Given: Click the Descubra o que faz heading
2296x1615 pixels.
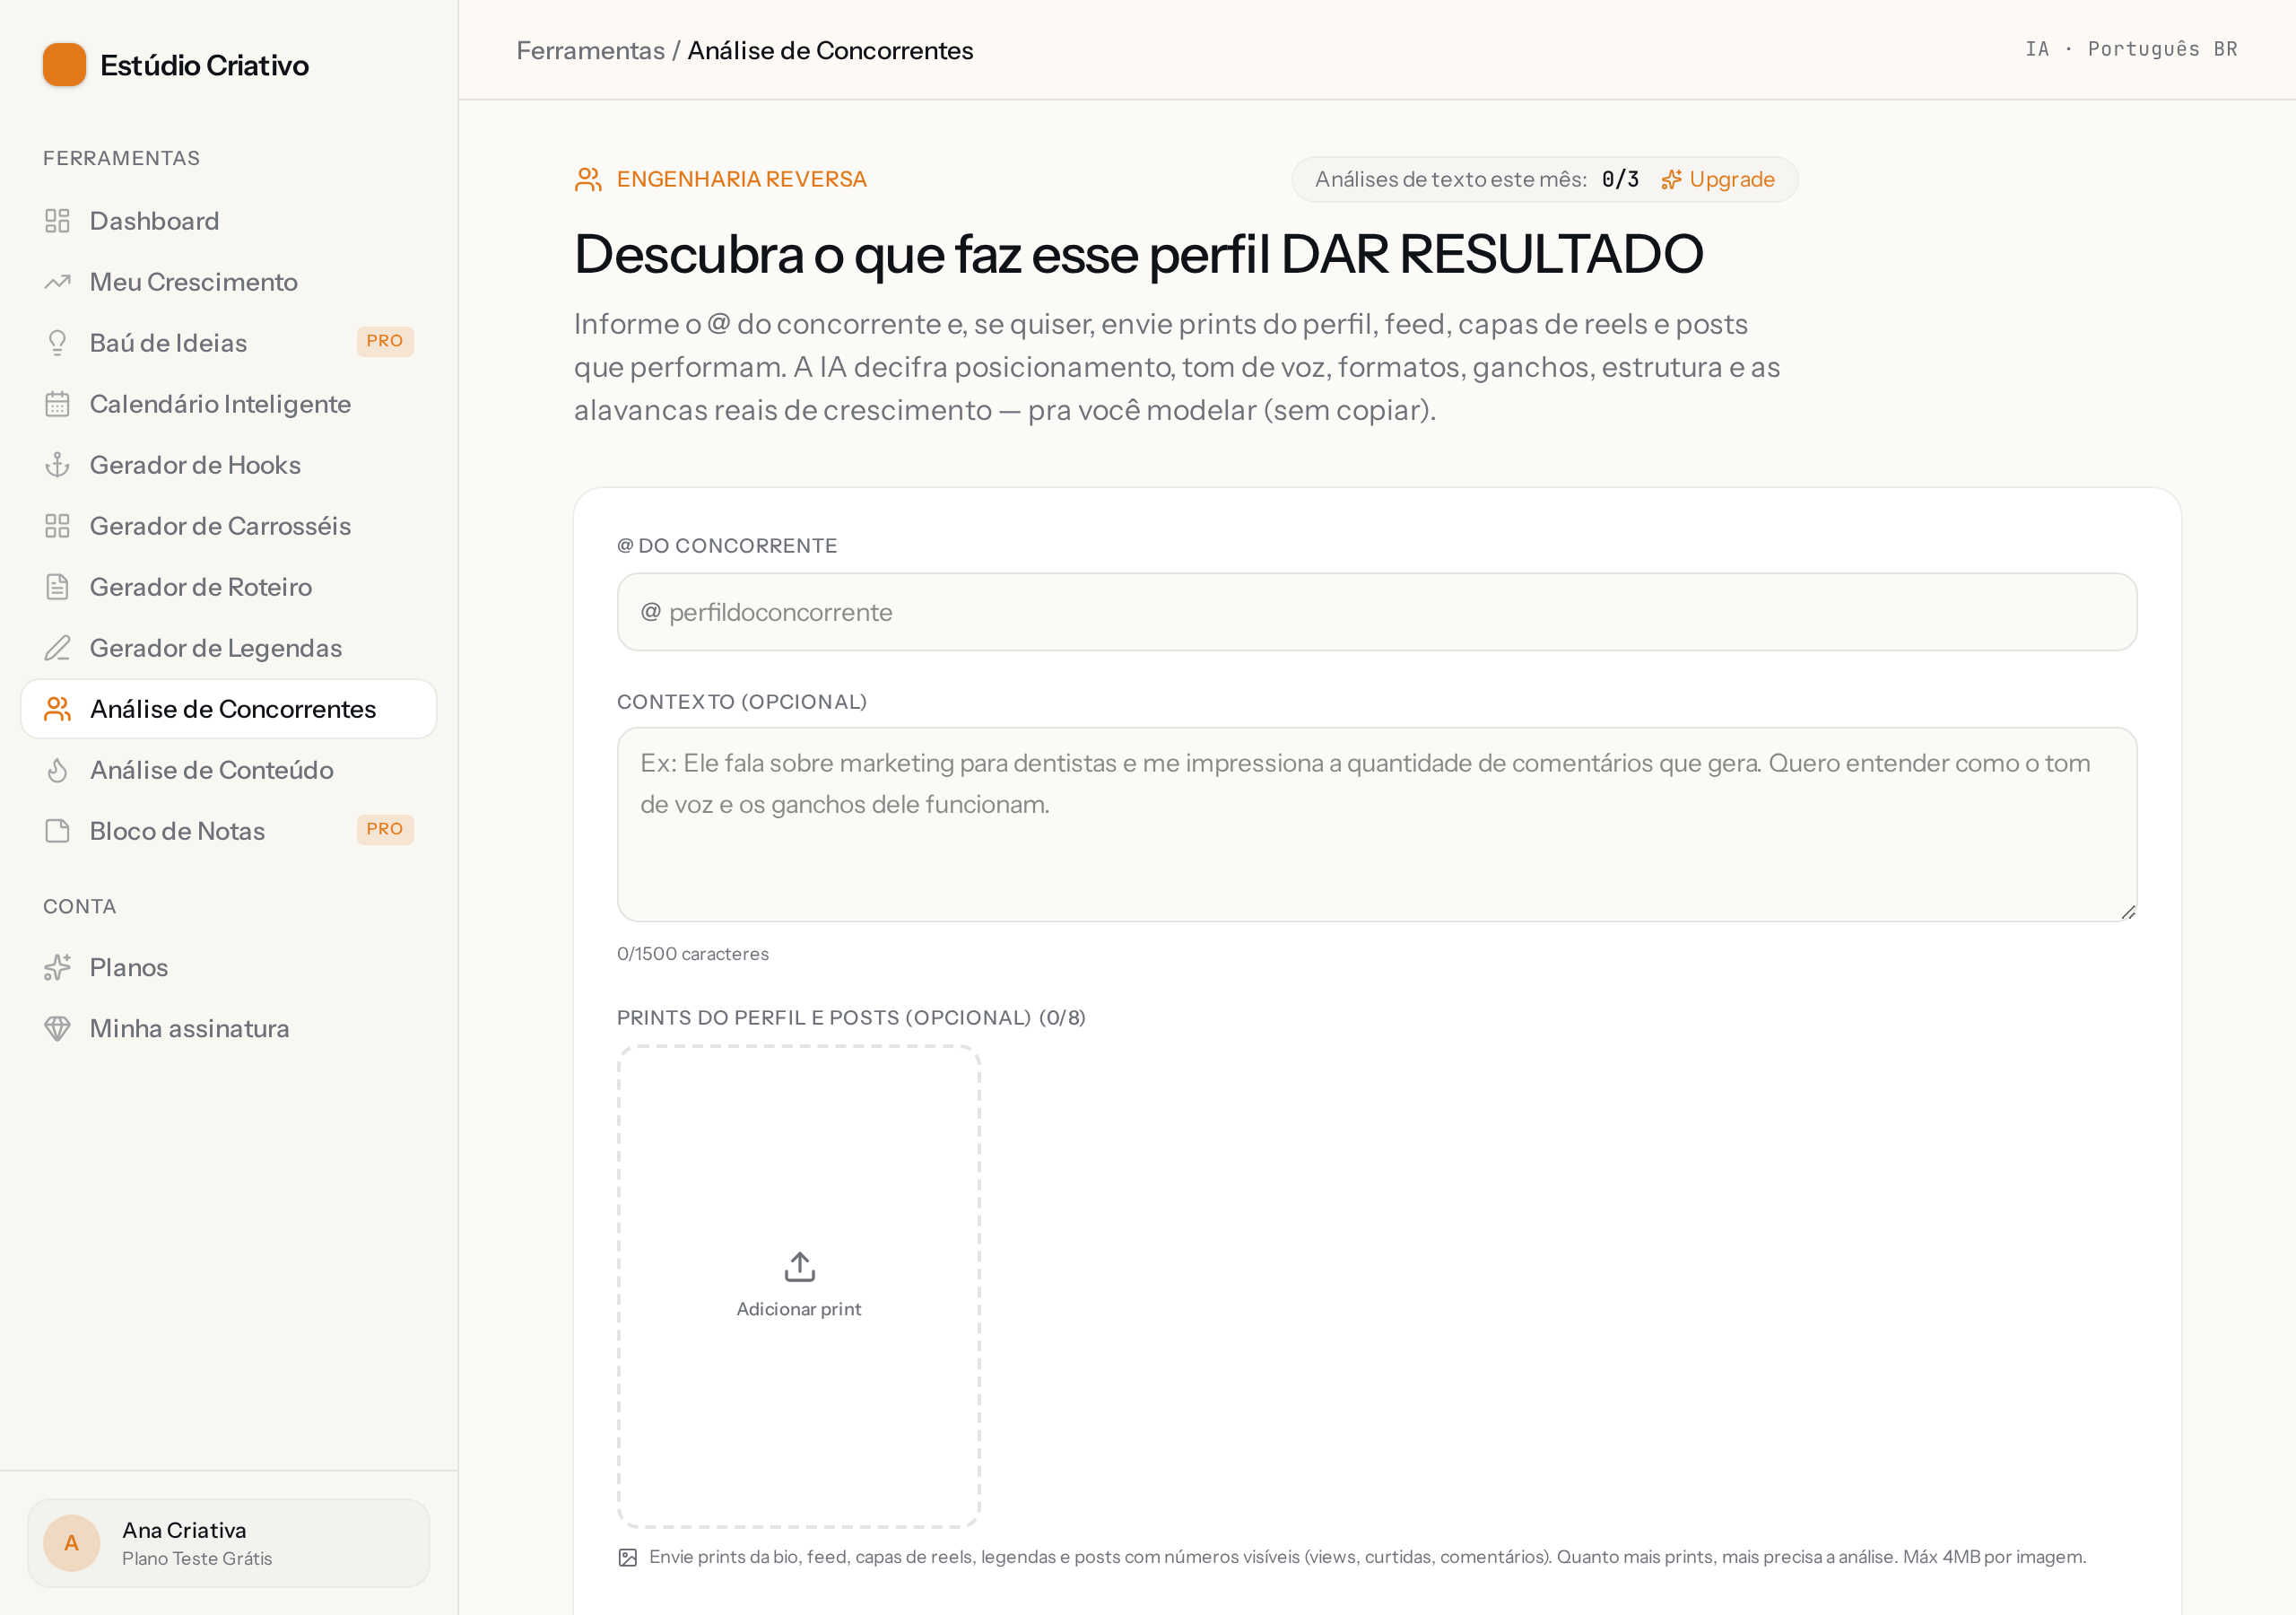Looking at the screenshot, I should pos(1138,254).
